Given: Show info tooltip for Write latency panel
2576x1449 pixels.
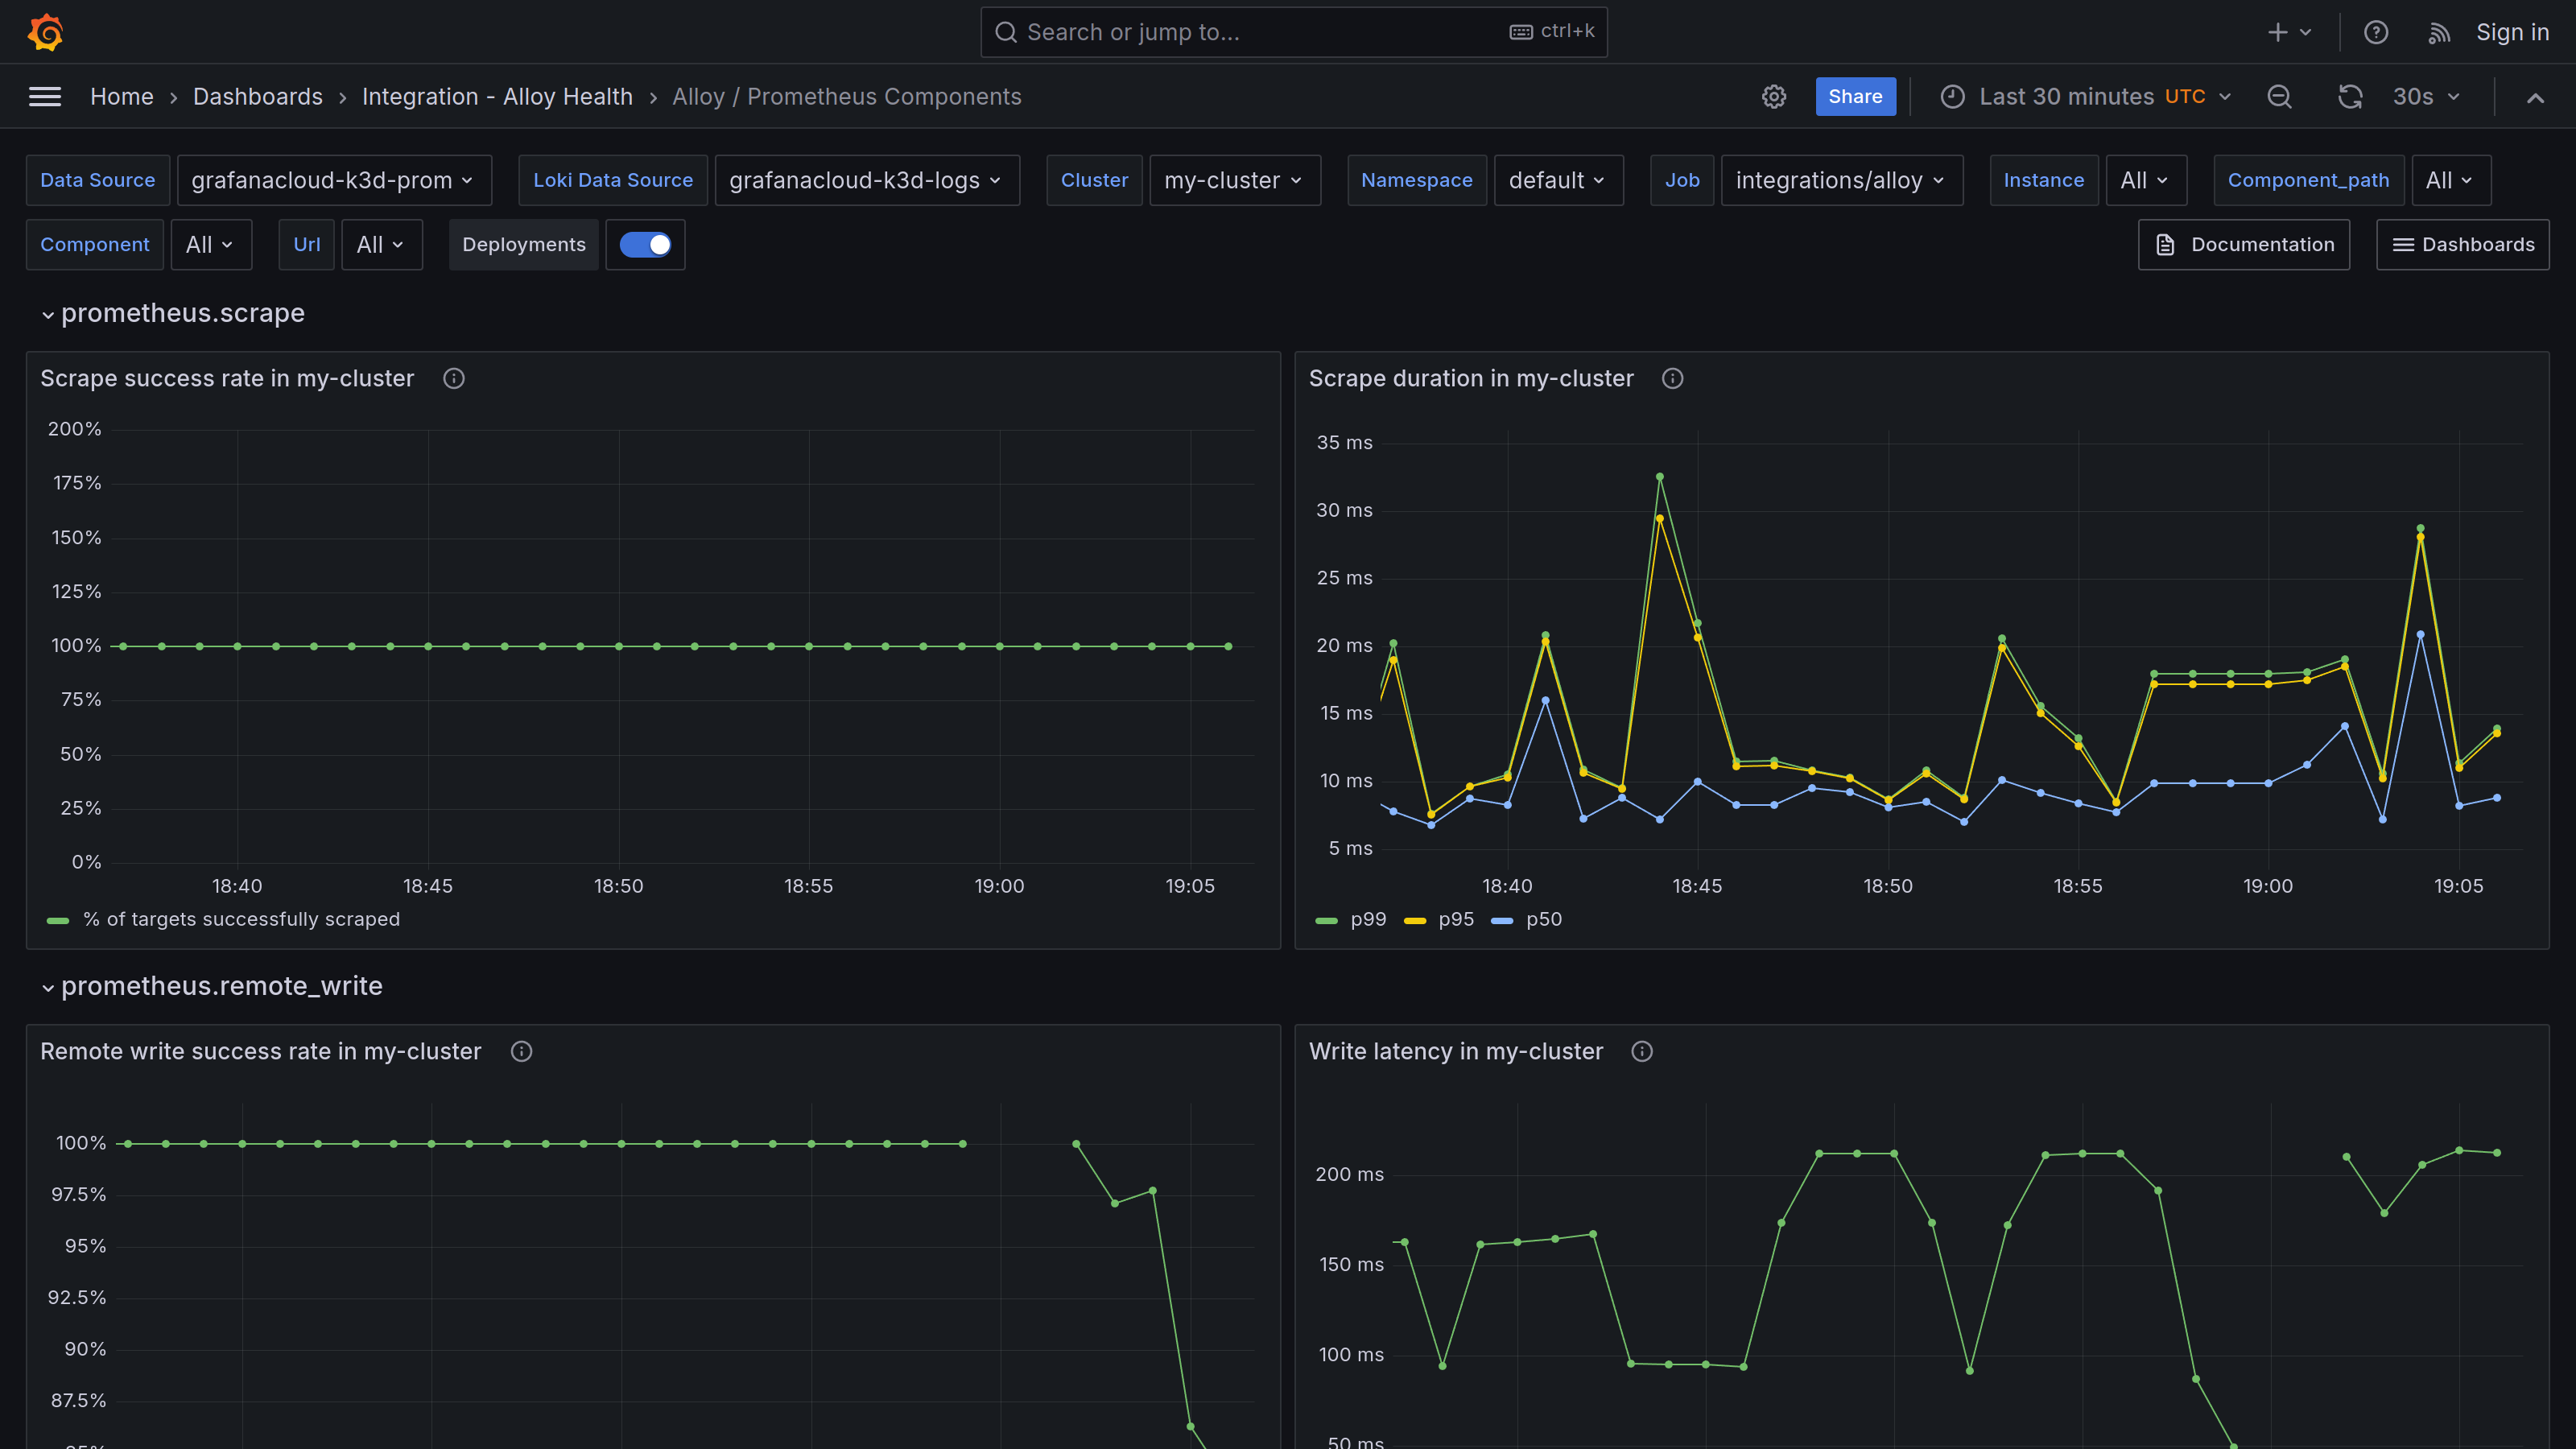Looking at the screenshot, I should pyautogui.click(x=1641, y=1051).
